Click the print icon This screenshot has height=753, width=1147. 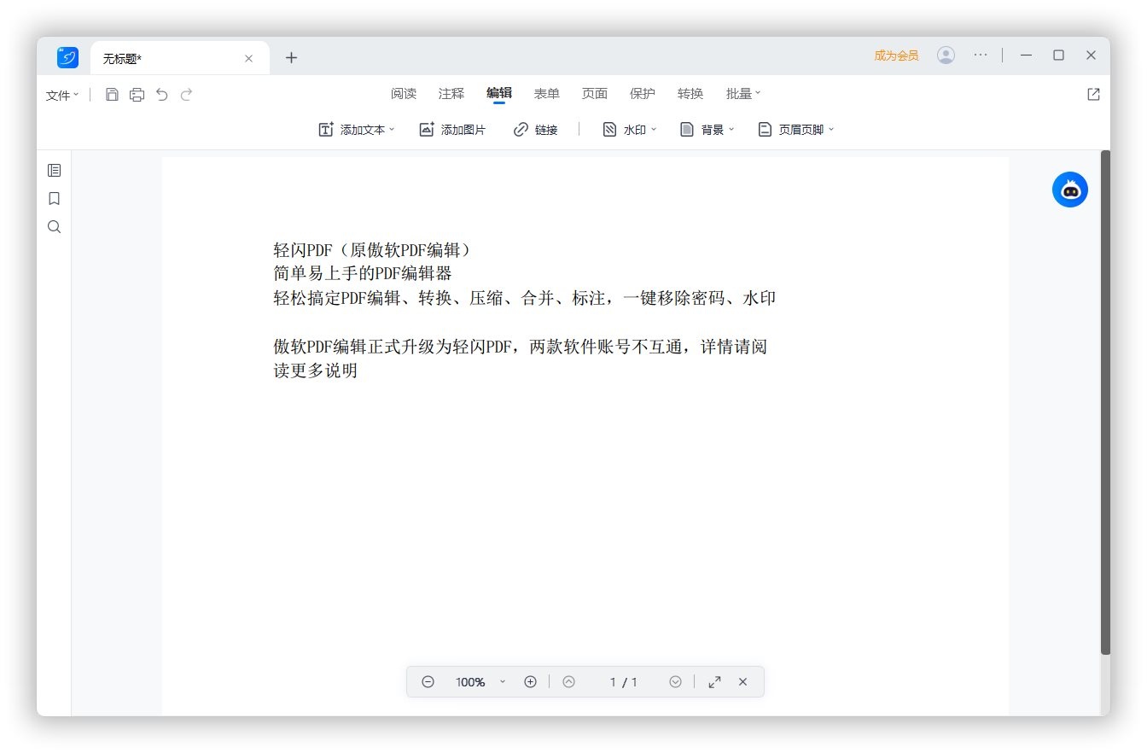tap(137, 95)
